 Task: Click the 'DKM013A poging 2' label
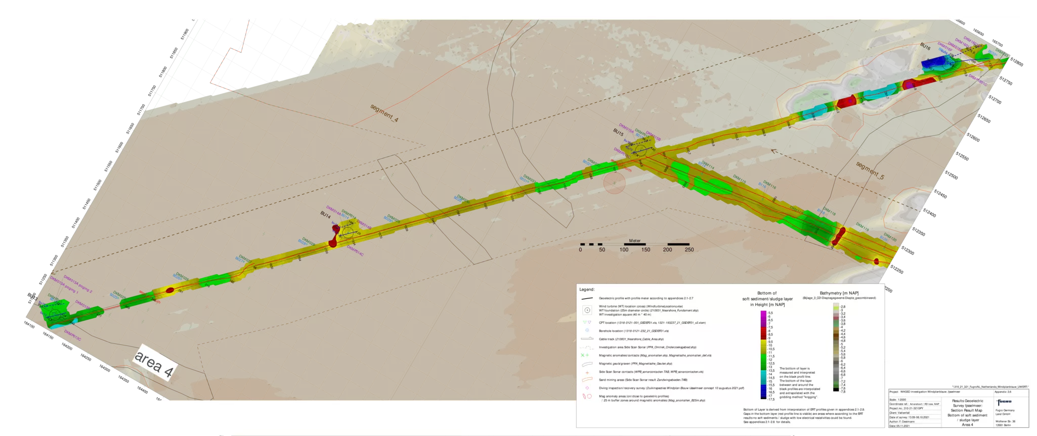tap(77, 284)
